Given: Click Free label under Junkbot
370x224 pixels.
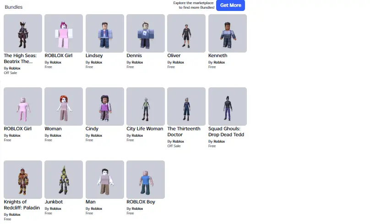Looking at the screenshot, I should (x=49, y=213).
